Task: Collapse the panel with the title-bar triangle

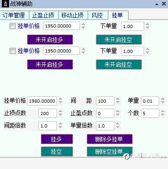Action: (x=157, y=4)
